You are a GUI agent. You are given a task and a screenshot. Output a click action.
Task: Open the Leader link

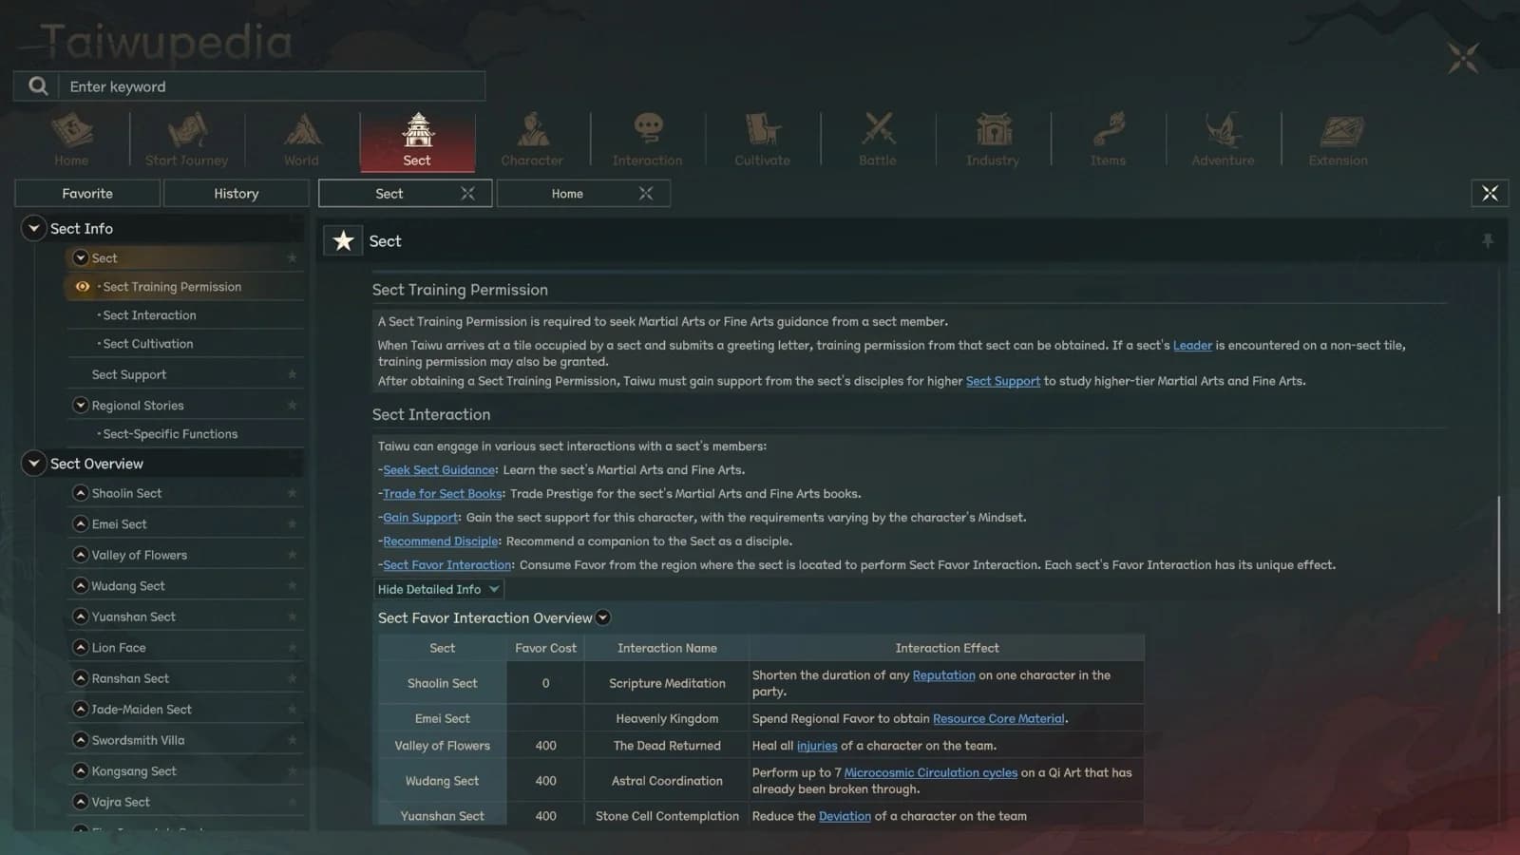coord(1192,346)
